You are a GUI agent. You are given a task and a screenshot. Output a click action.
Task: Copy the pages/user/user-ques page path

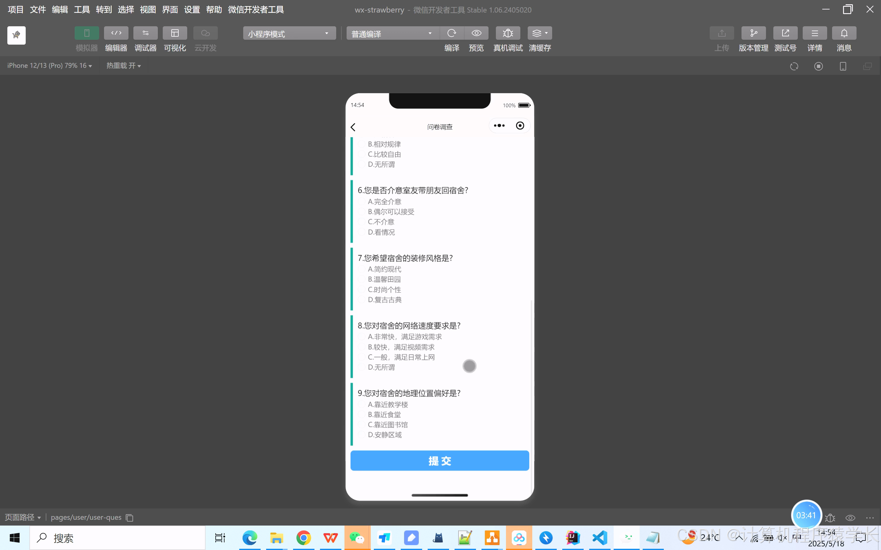pyautogui.click(x=130, y=517)
